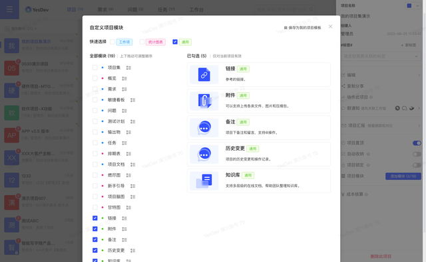Click the 链接 module icon in selected list
This screenshot has height=262, width=426.
[204, 74]
